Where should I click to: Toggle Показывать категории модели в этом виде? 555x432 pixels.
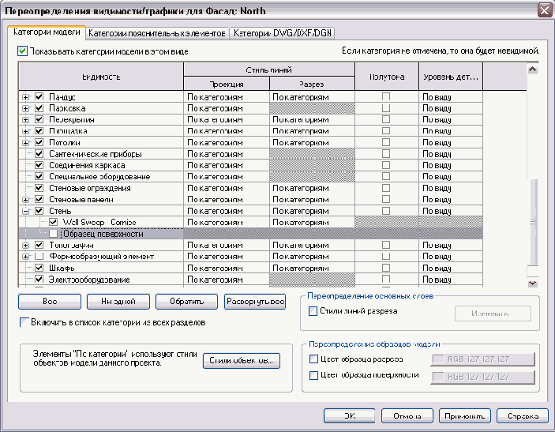22,51
